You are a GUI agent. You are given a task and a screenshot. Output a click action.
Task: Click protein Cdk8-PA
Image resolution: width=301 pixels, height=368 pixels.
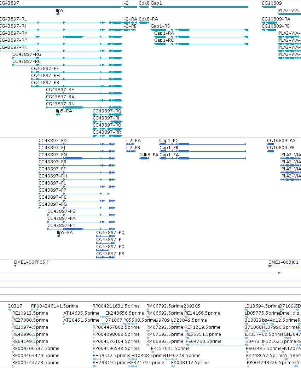tap(144, 158)
